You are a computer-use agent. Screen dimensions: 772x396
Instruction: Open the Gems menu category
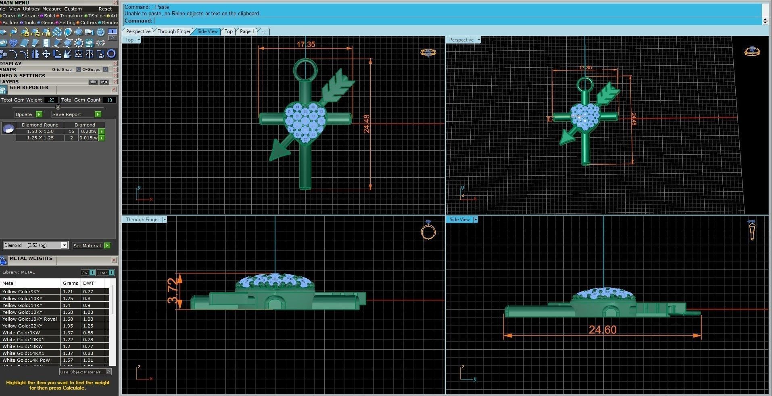point(47,23)
